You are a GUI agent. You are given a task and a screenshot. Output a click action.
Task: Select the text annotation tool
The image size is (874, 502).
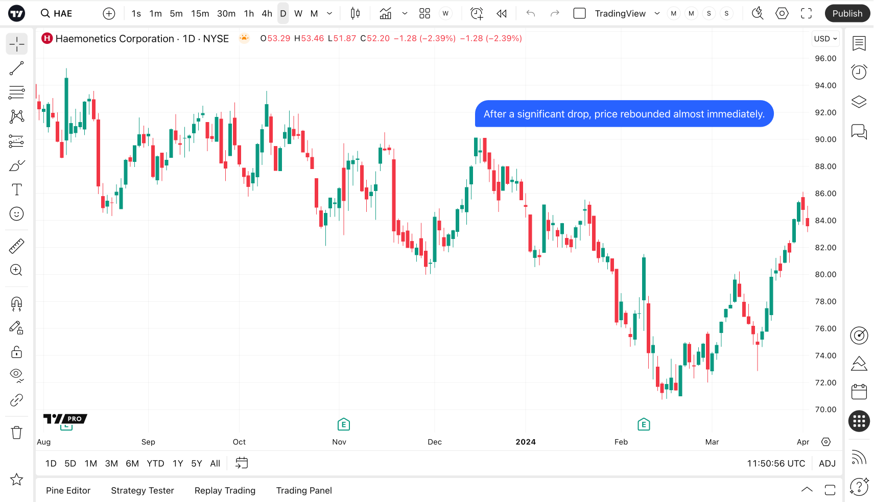tap(16, 189)
